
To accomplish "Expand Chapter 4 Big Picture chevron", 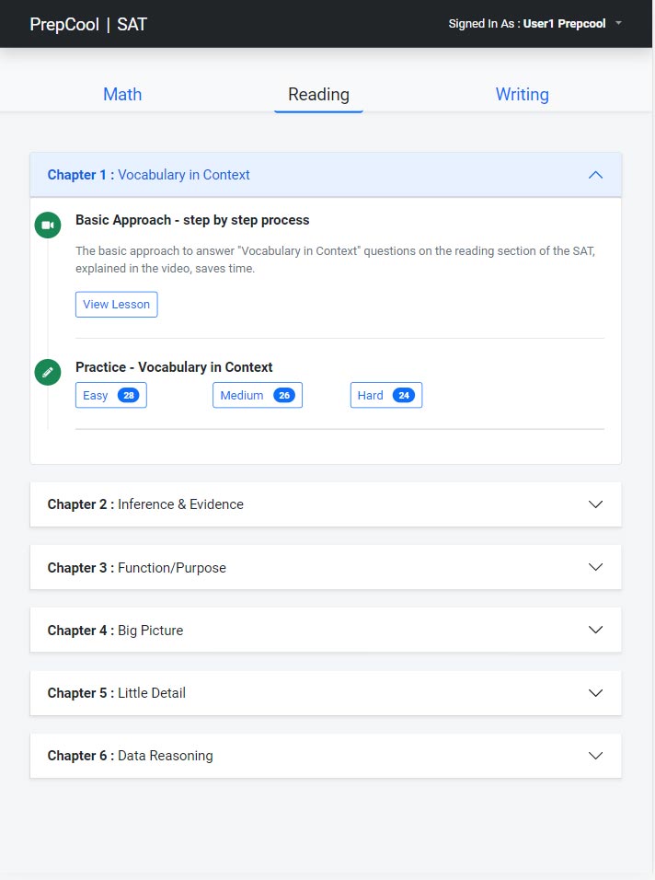I will tap(595, 630).
